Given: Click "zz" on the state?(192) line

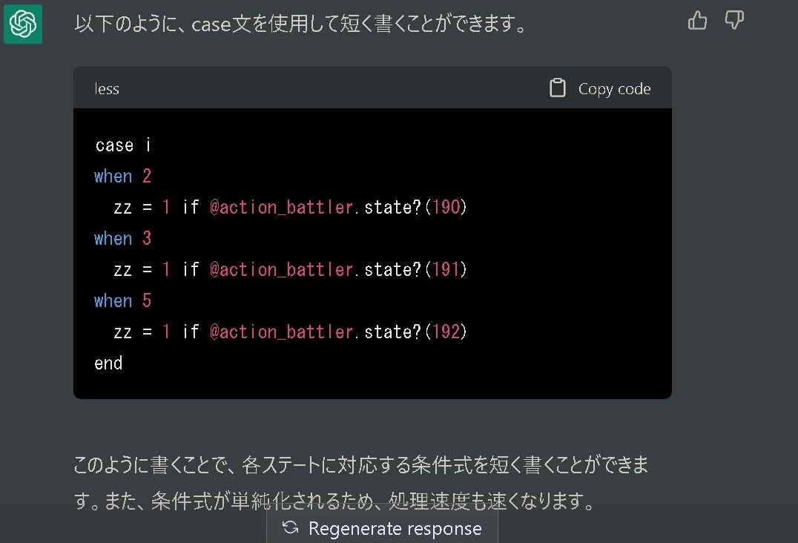Looking at the screenshot, I should pos(122,332).
